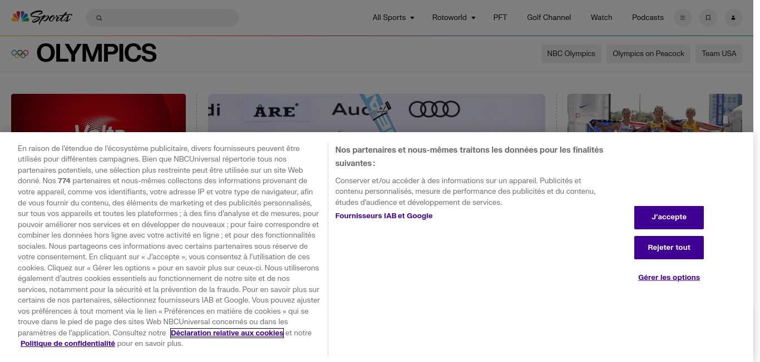Go to Golf Channel
760x362 pixels.
tap(549, 18)
